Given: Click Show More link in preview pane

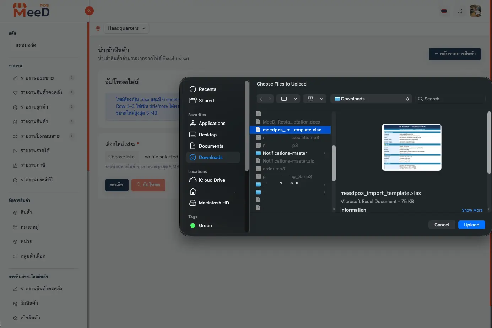Looking at the screenshot, I should tap(472, 210).
